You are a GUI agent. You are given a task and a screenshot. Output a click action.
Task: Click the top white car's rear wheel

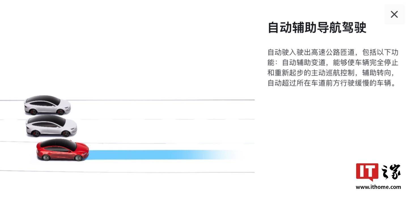33,112
